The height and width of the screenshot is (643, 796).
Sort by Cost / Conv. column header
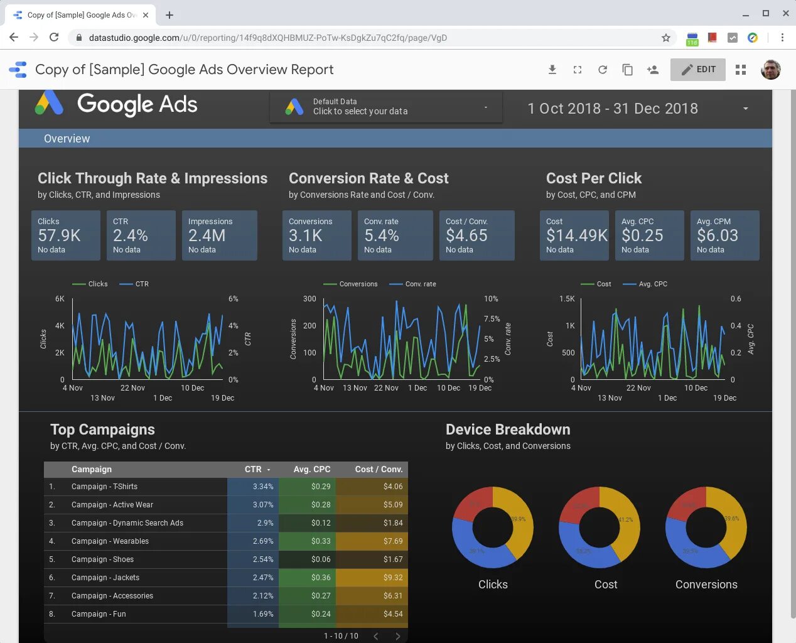379,469
